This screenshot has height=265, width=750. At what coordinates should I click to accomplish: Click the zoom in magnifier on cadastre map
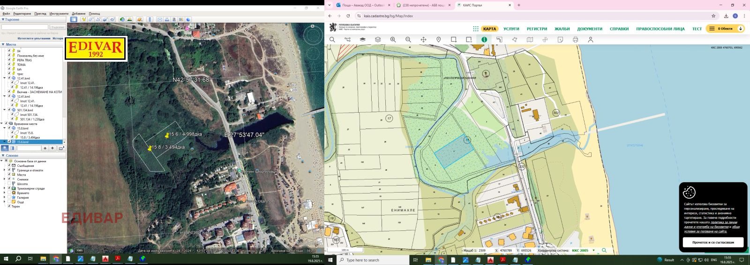tap(393, 40)
